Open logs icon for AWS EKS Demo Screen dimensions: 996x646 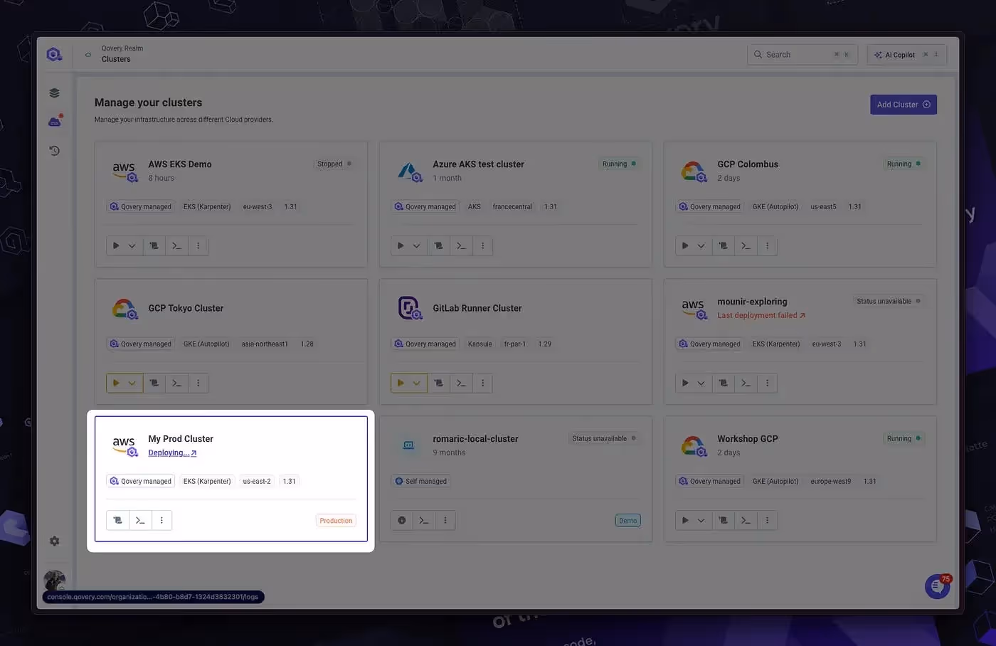[x=154, y=245]
